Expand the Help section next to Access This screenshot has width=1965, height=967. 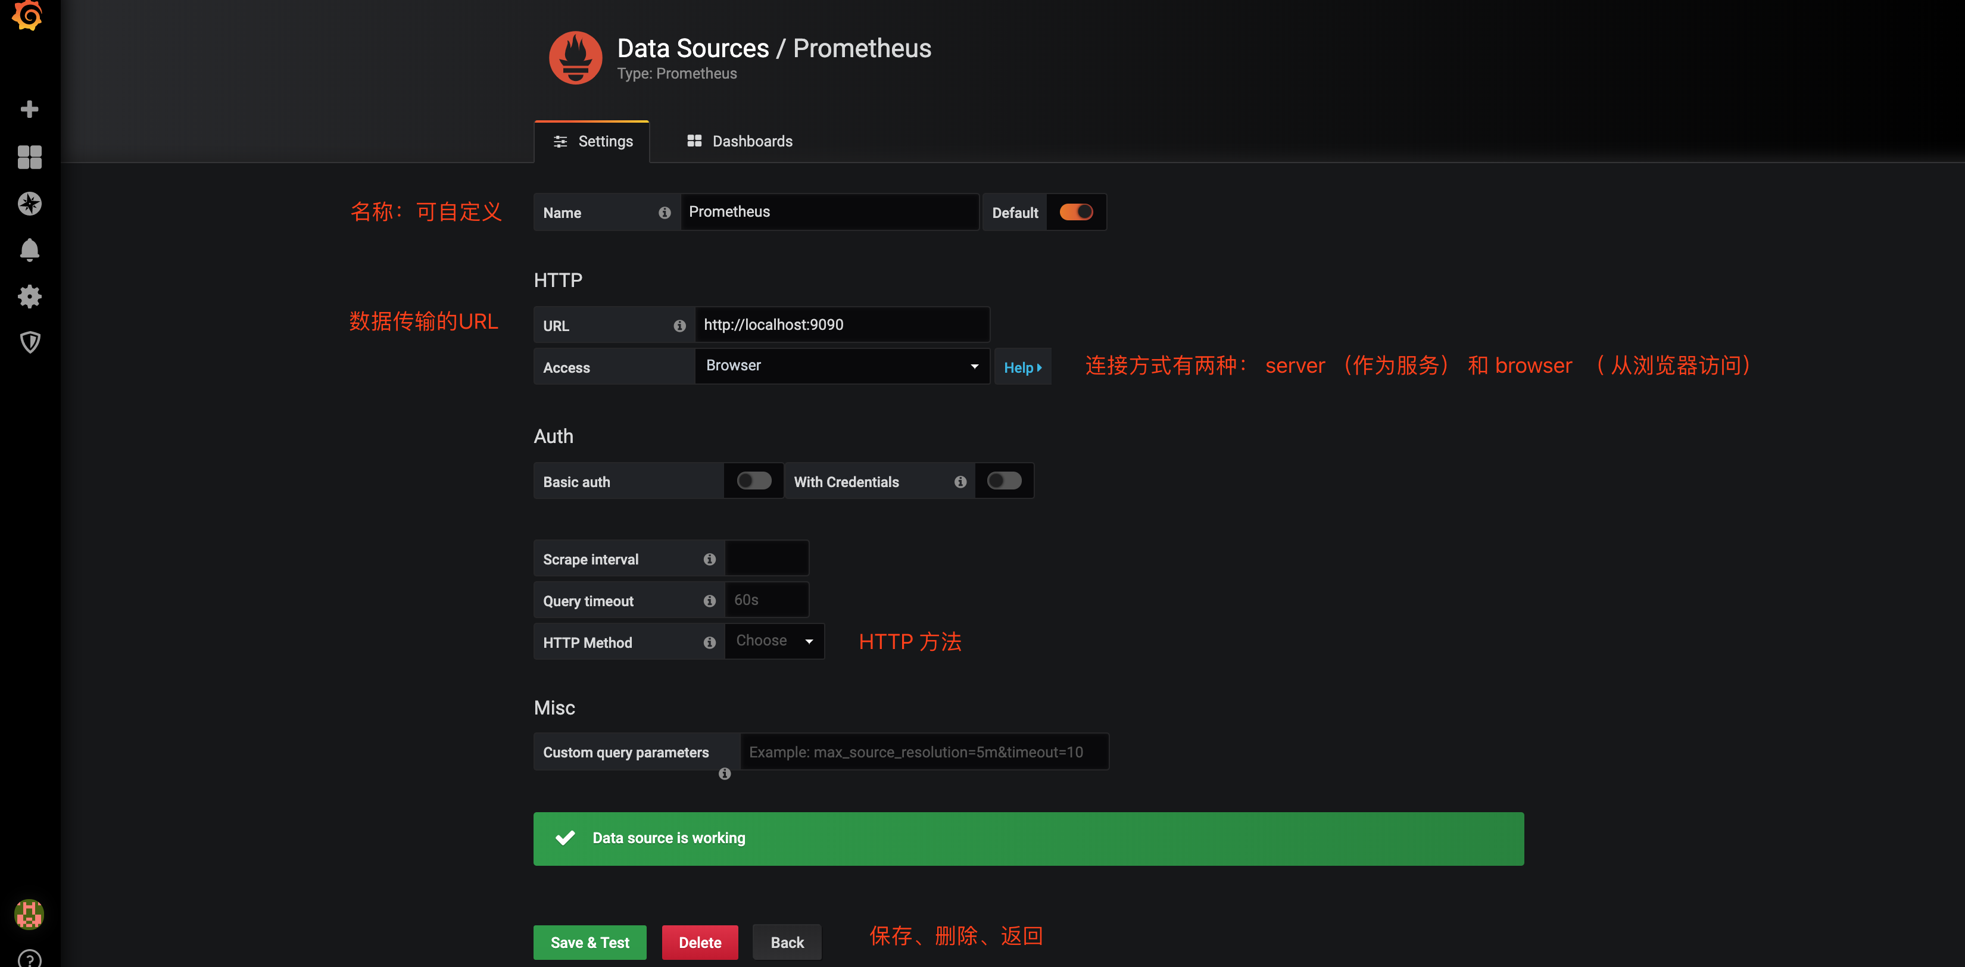[1022, 367]
